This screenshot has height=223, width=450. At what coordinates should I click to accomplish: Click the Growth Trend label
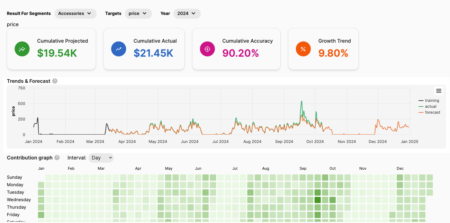pos(335,41)
